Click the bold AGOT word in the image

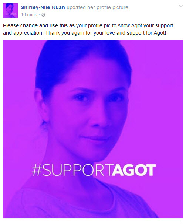pyautogui.click(x=133, y=170)
